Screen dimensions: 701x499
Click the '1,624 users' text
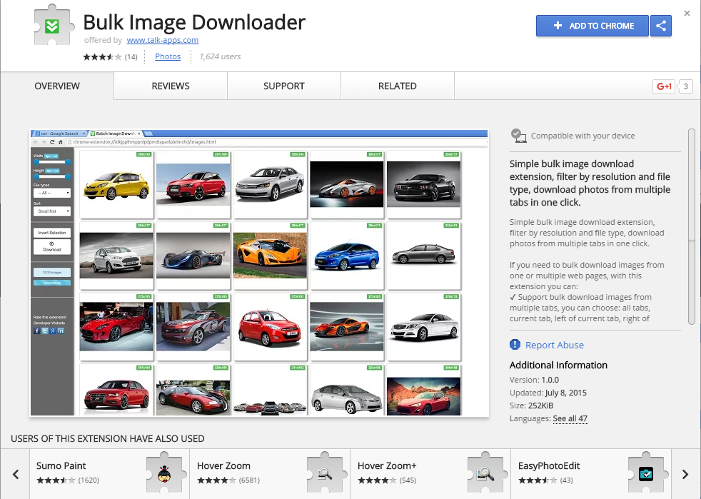(220, 56)
